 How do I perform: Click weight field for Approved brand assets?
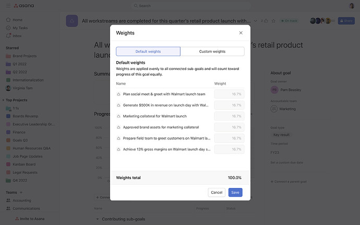(x=229, y=127)
